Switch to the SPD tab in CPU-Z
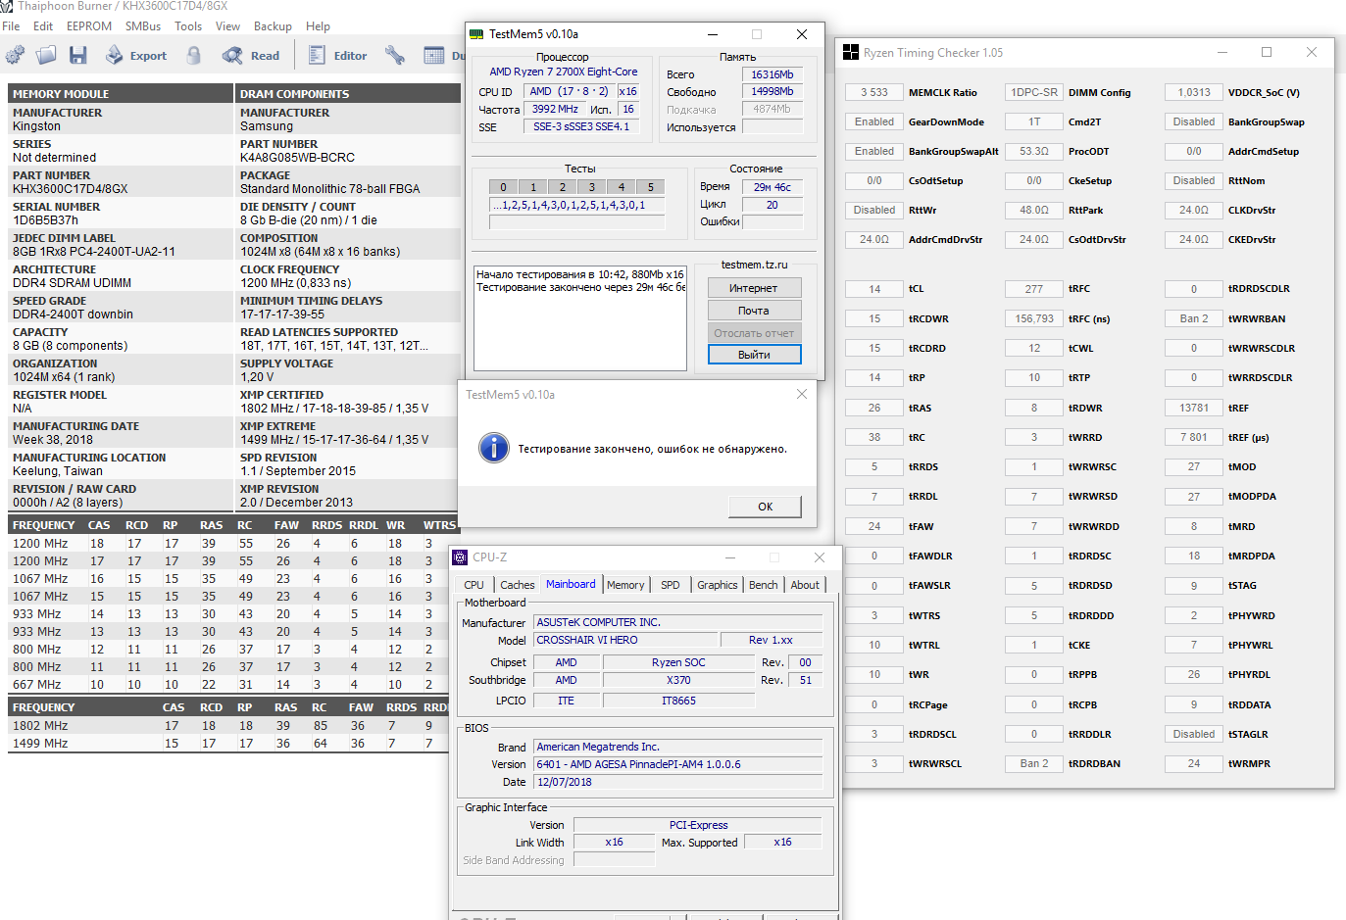 pos(671,585)
